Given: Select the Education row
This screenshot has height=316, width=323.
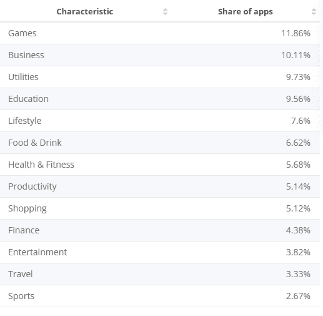Looking at the screenshot, I should (x=160, y=99).
